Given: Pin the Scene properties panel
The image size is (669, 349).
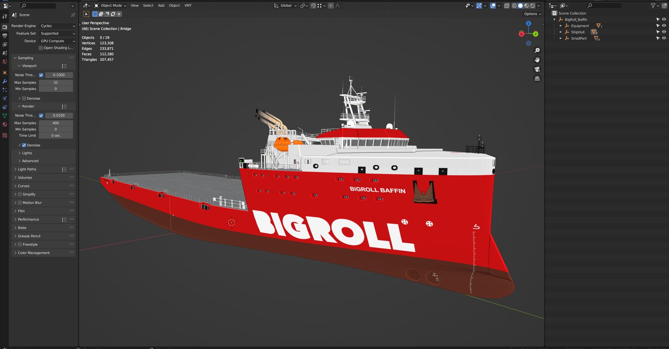Looking at the screenshot, I should [x=73, y=15].
